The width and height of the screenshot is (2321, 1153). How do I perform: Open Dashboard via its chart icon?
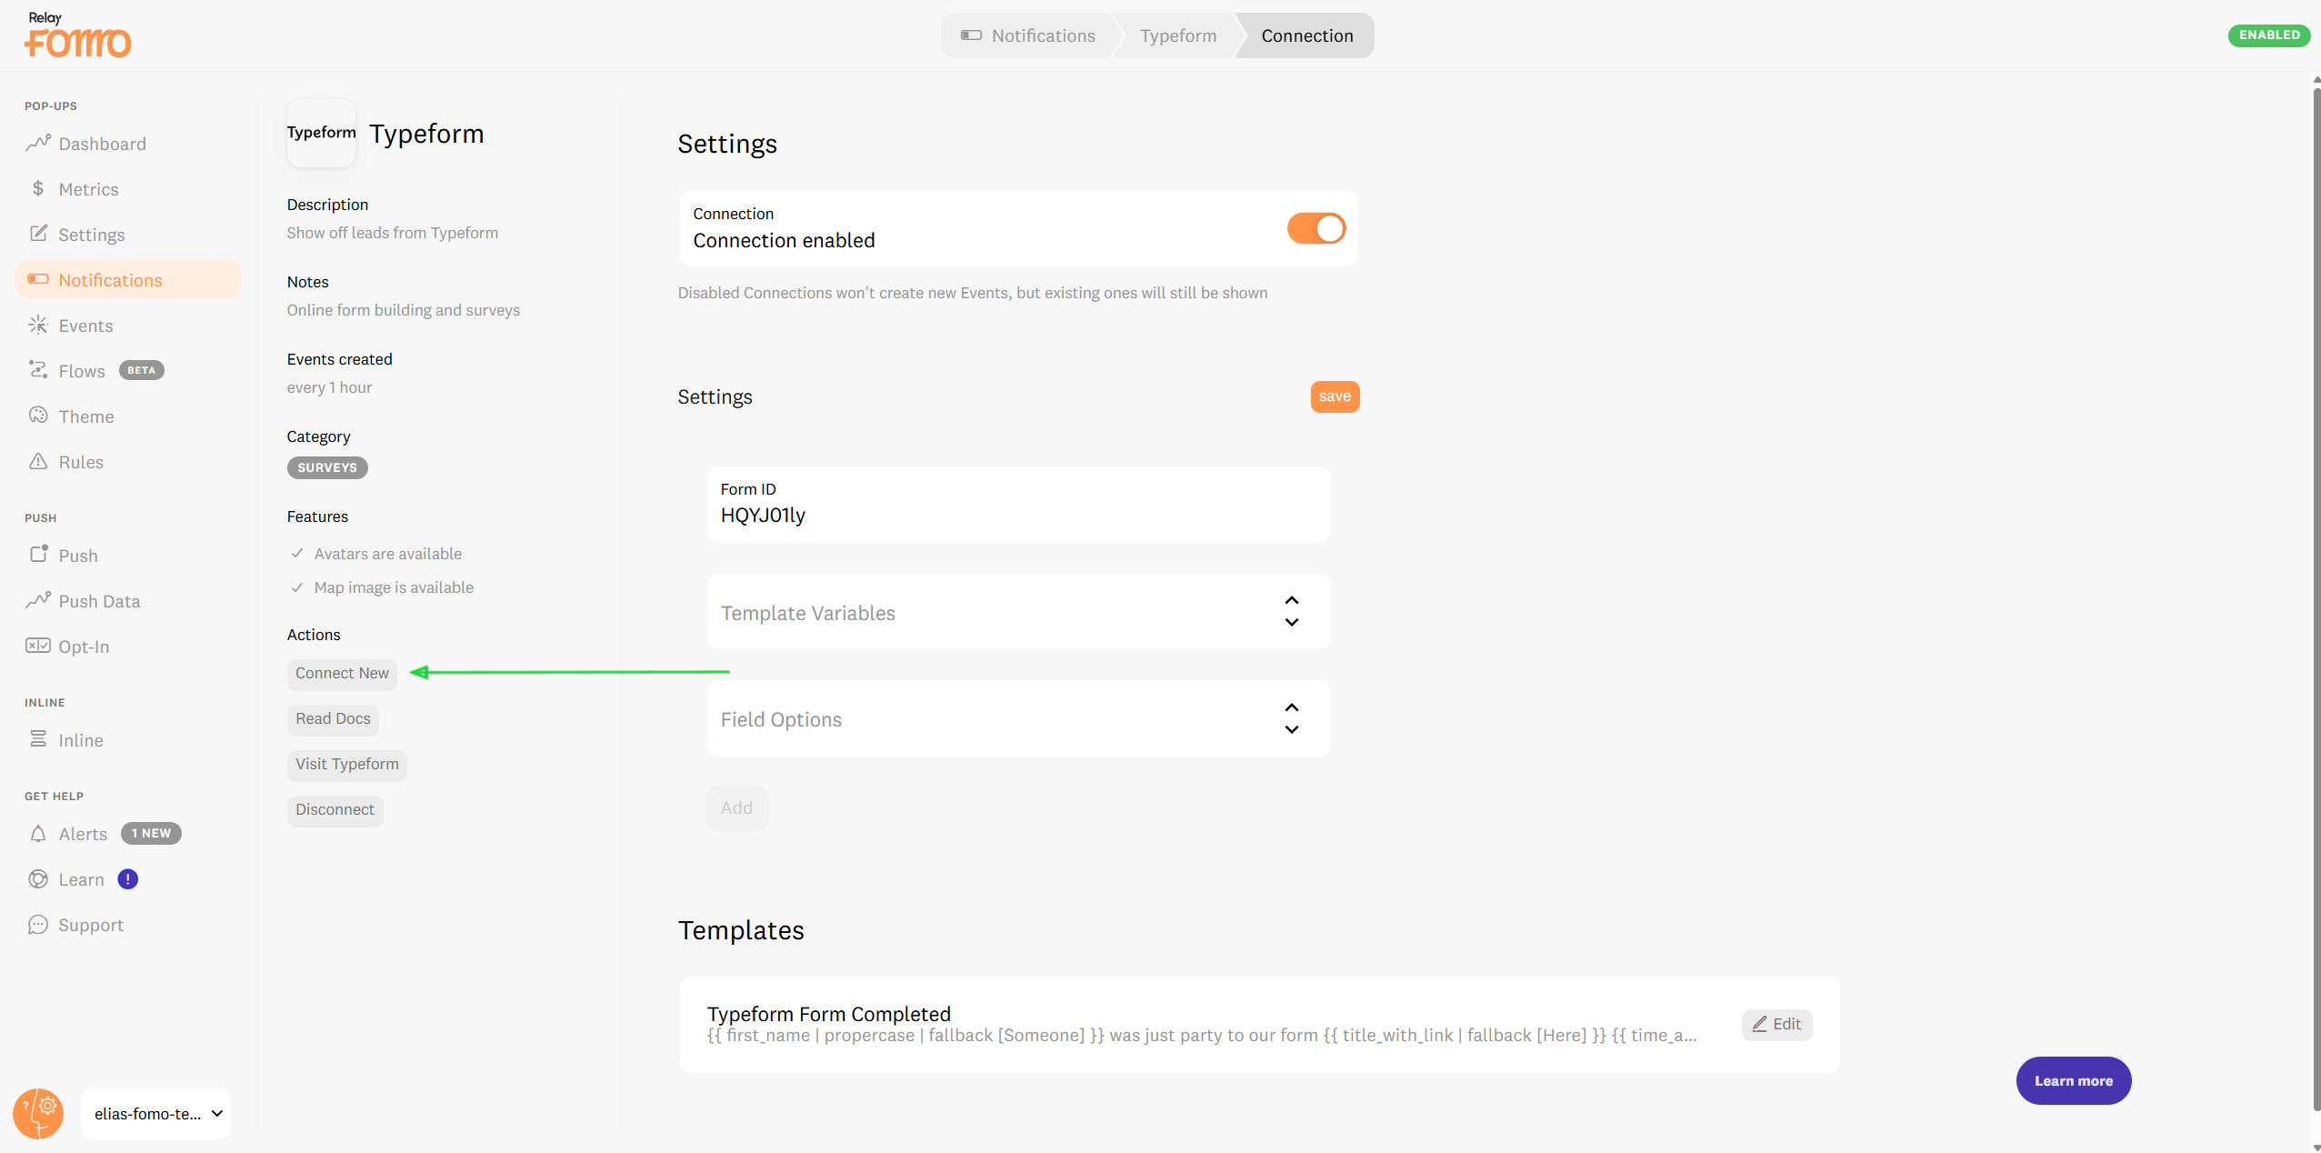(37, 143)
